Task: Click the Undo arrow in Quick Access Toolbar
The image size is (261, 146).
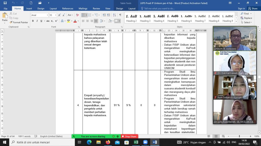Action: [13, 3]
